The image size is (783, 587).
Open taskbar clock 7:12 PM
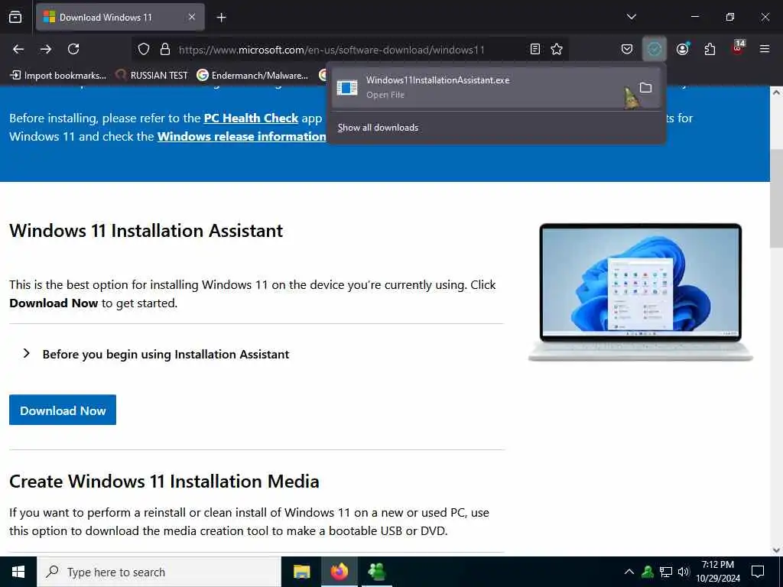coord(718,572)
